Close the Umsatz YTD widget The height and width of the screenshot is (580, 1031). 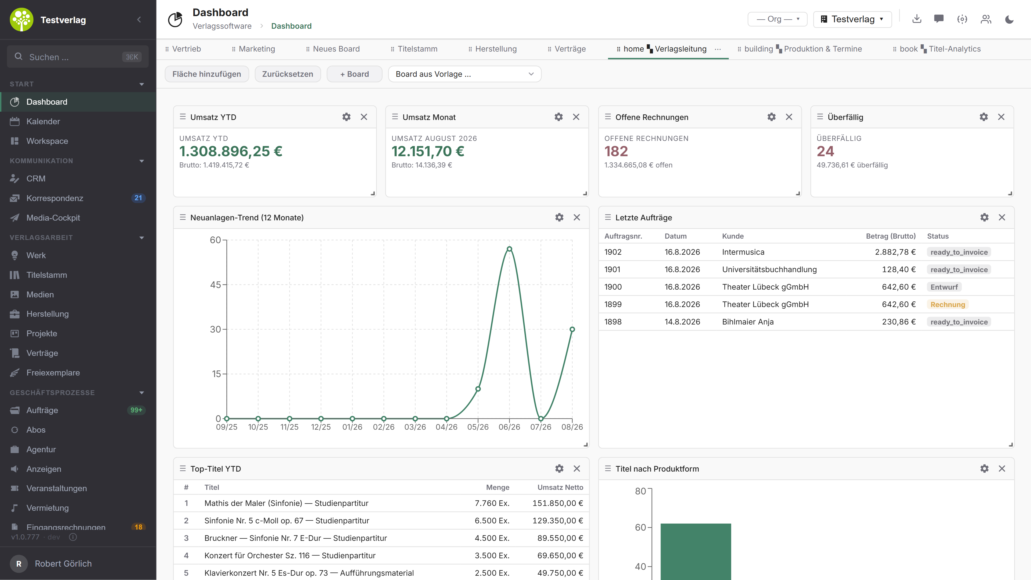click(364, 117)
